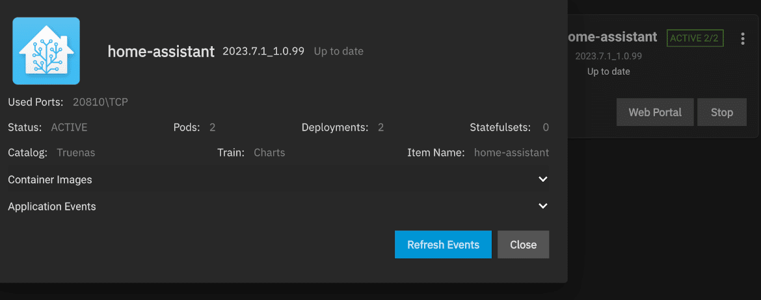761x300 pixels.
Task: Click the Charts train value
Action: (x=269, y=153)
